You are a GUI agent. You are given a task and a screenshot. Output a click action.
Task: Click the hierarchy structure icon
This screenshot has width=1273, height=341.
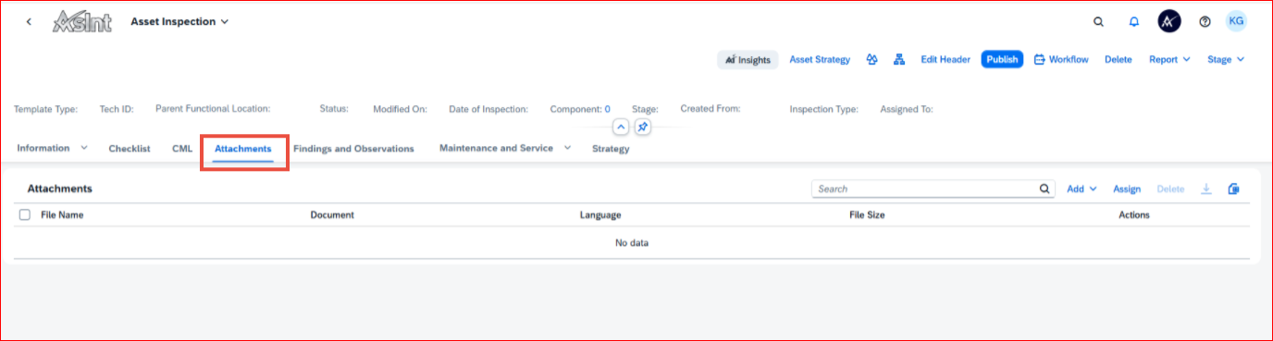pos(898,59)
